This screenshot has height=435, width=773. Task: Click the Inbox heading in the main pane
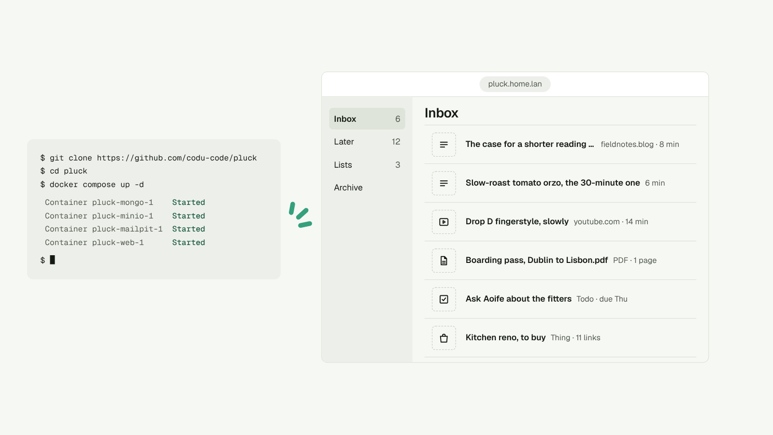441,113
